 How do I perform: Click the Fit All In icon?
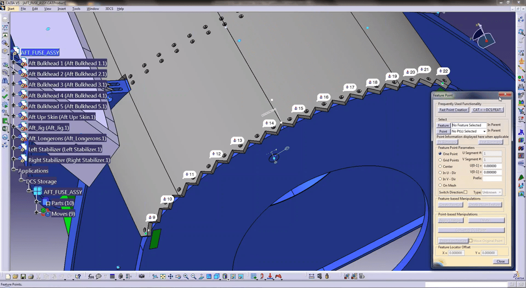[162, 276]
